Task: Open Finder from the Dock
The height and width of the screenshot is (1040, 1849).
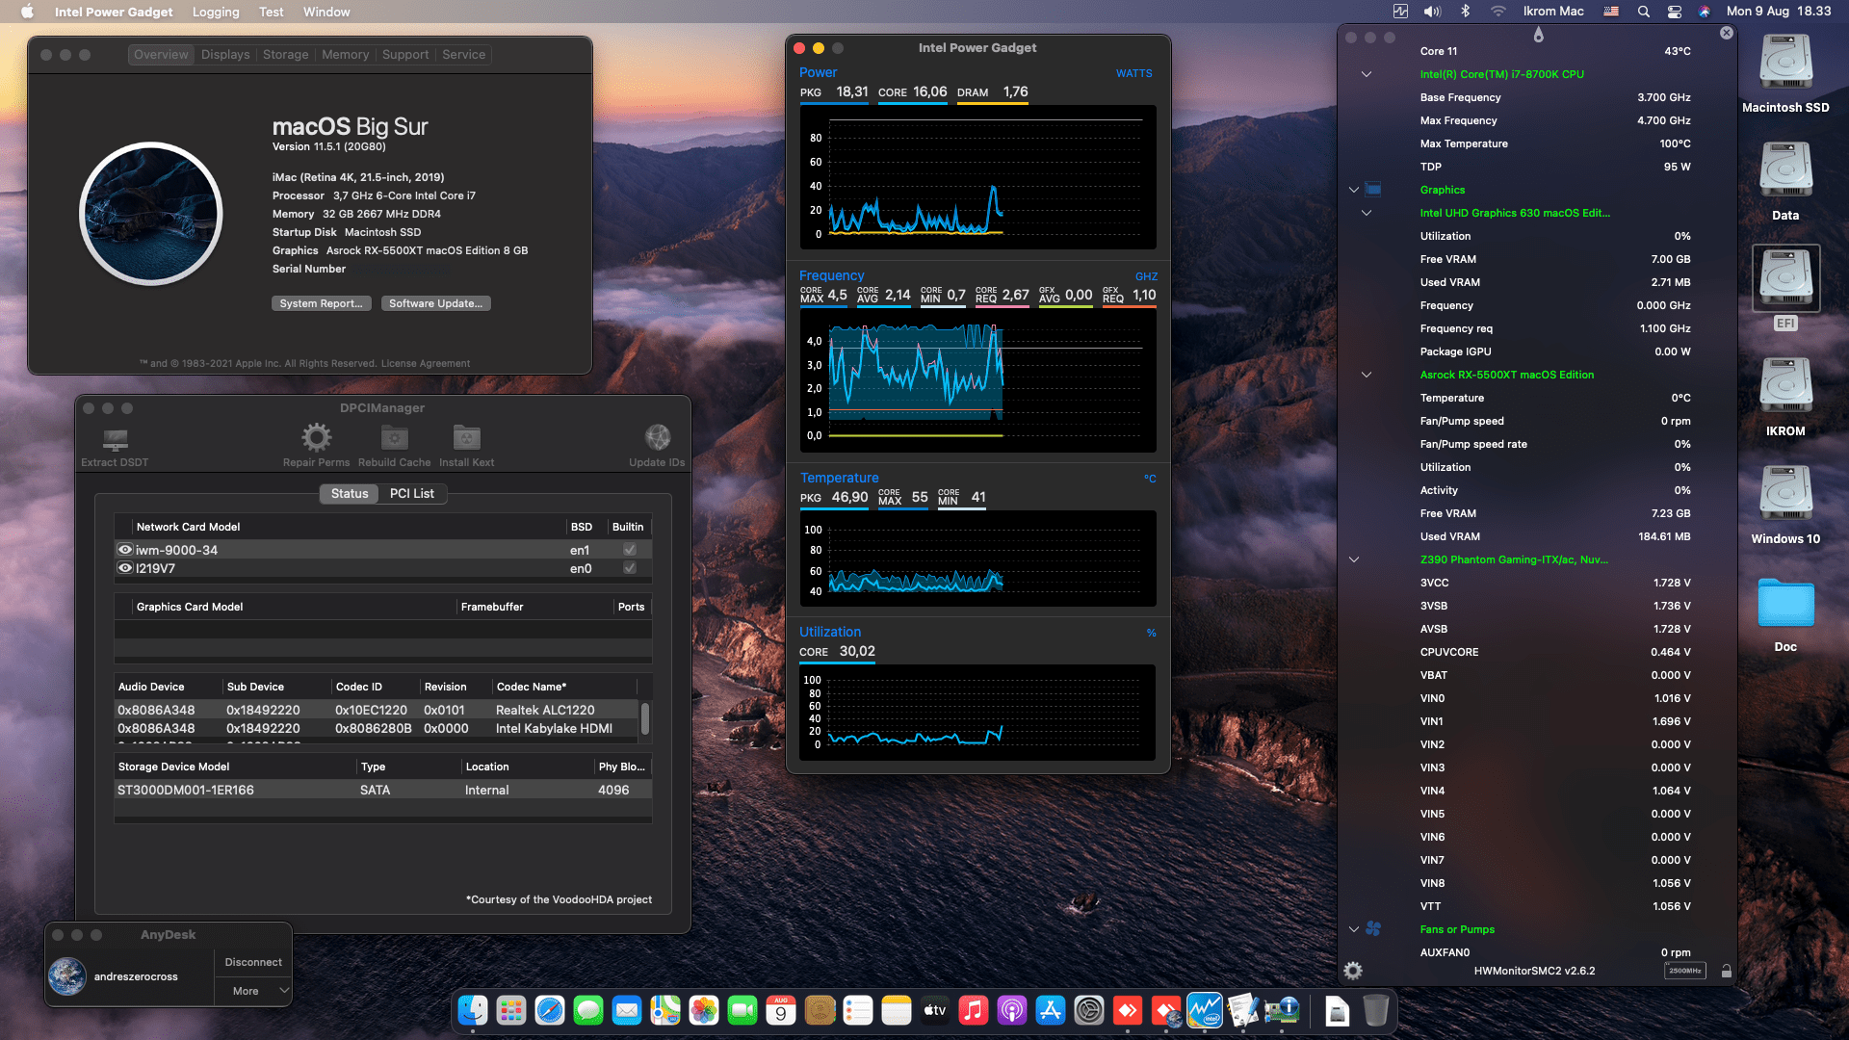Action: [473, 1010]
